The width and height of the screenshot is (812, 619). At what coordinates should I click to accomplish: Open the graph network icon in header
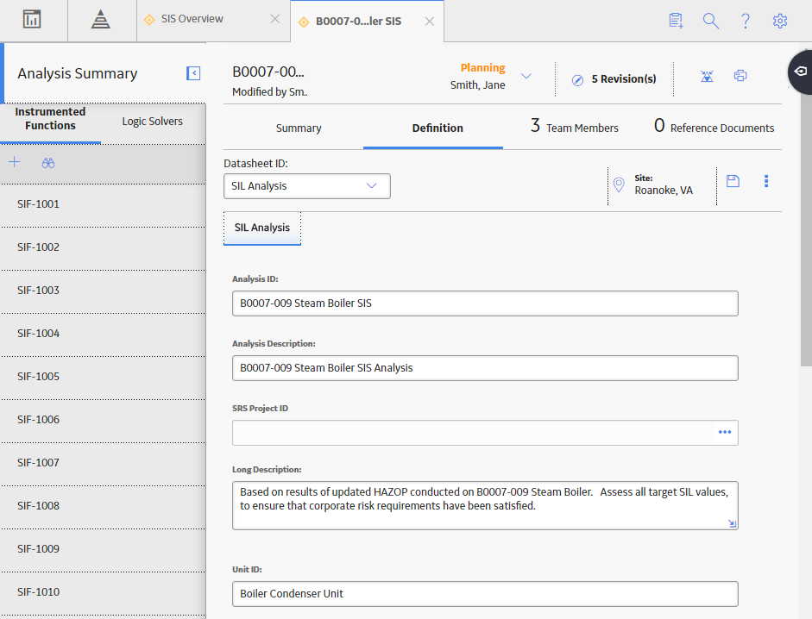pyautogui.click(x=707, y=76)
